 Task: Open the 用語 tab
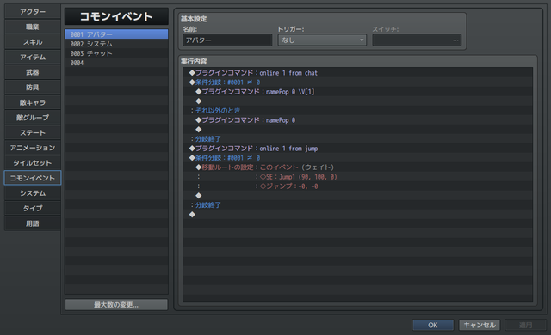tap(33, 223)
